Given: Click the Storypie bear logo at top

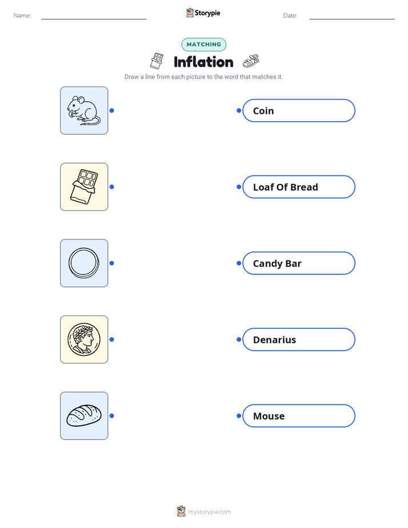Looking at the screenshot, I should [190, 13].
